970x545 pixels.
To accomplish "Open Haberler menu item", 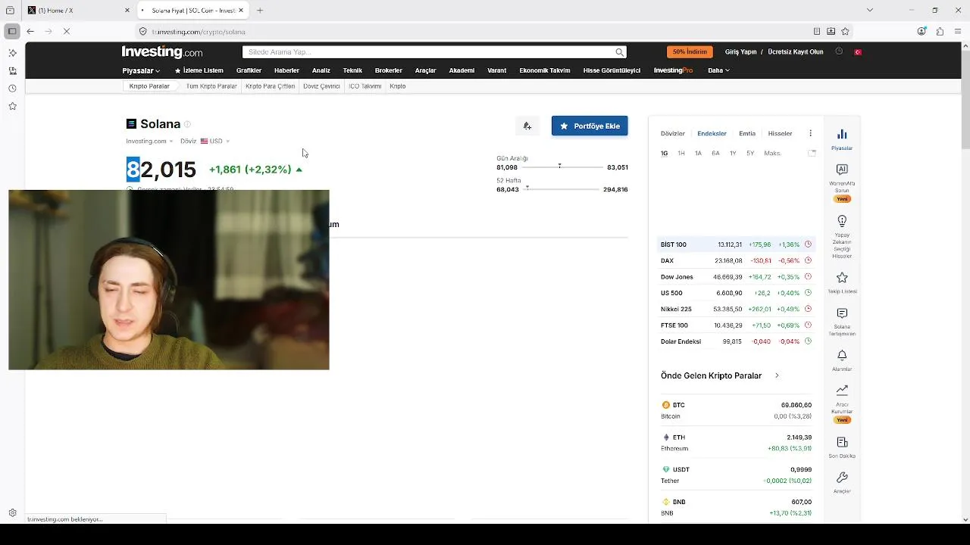I will coord(286,70).
